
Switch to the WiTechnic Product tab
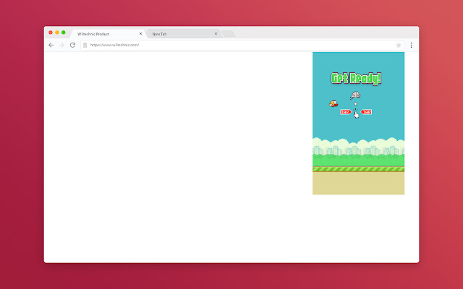pyautogui.click(x=101, y=33)
